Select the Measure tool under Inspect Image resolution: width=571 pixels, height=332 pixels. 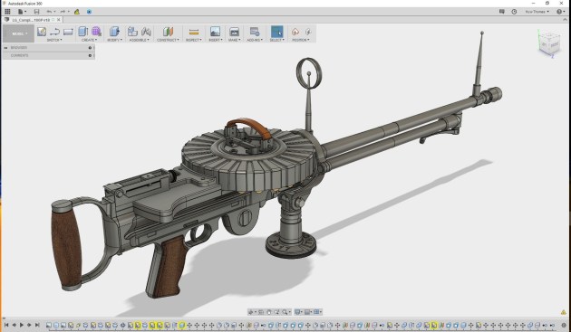(x=194, y=32)
